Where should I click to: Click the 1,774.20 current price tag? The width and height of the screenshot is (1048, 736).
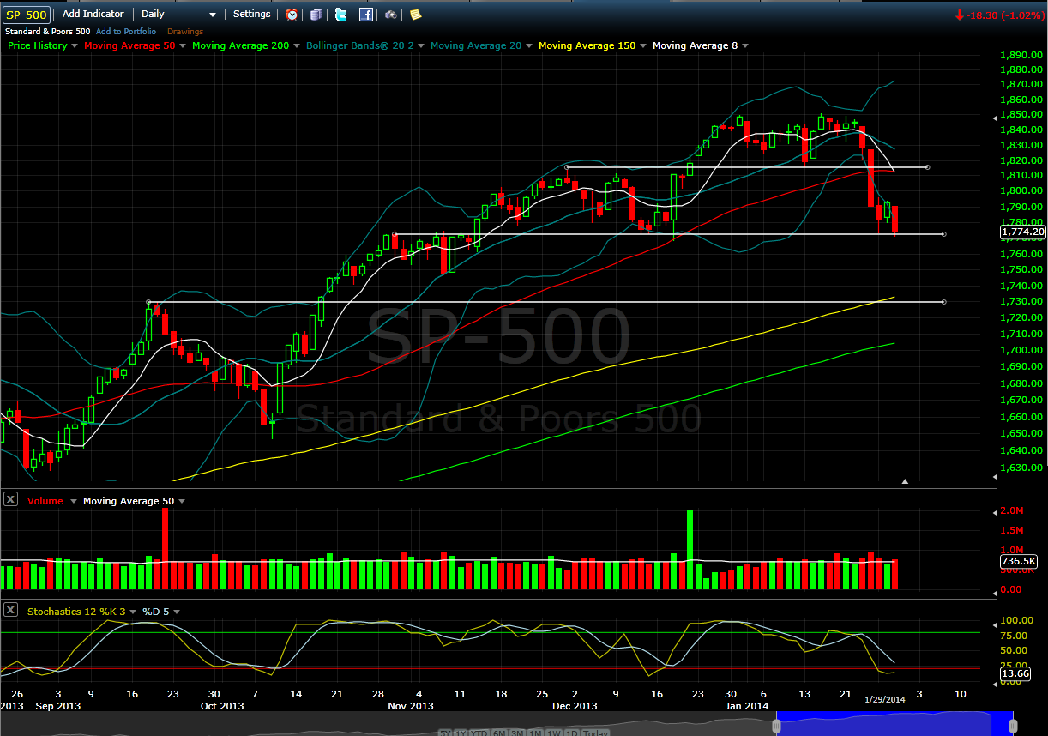pos(1022,232)
